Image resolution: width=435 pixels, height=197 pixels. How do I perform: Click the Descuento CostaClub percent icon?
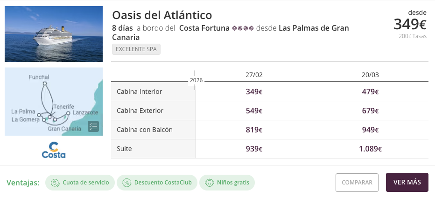[x=126, y=183]
